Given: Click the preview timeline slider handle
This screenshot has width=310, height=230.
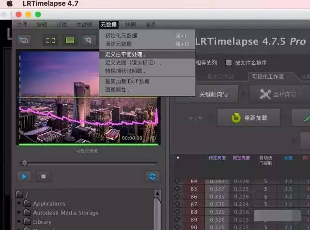Looking at the screenshot, I should [24, 163].
